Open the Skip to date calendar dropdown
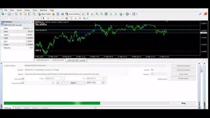 [x=104, y=83]
